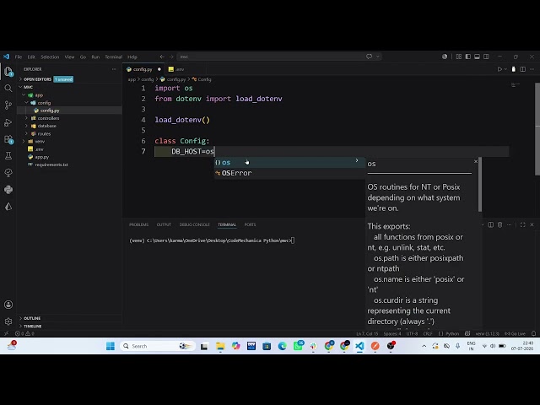Toggle the Primary Side Bar
This screenshot has height=405, width=540.
point(468,57)
